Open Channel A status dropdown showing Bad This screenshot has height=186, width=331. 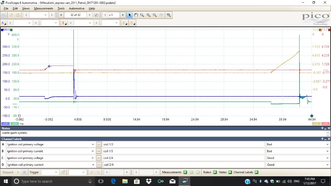[327, 145]
